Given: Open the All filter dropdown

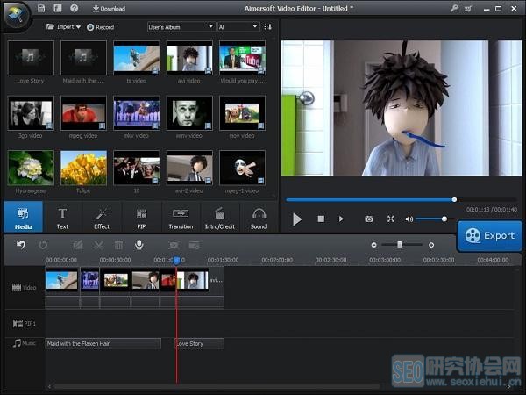Looking at the screenshot, I should 238,27.
